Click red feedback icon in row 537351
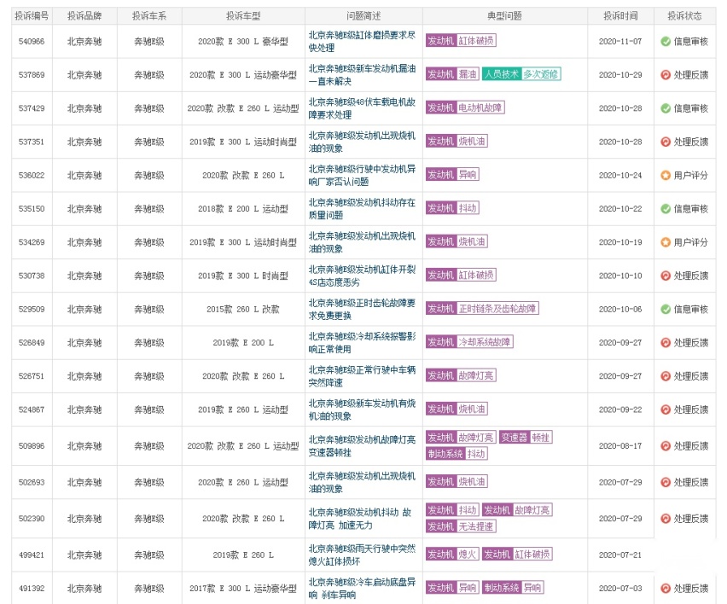Screen dimensions: 727x604 coord(666,142)
